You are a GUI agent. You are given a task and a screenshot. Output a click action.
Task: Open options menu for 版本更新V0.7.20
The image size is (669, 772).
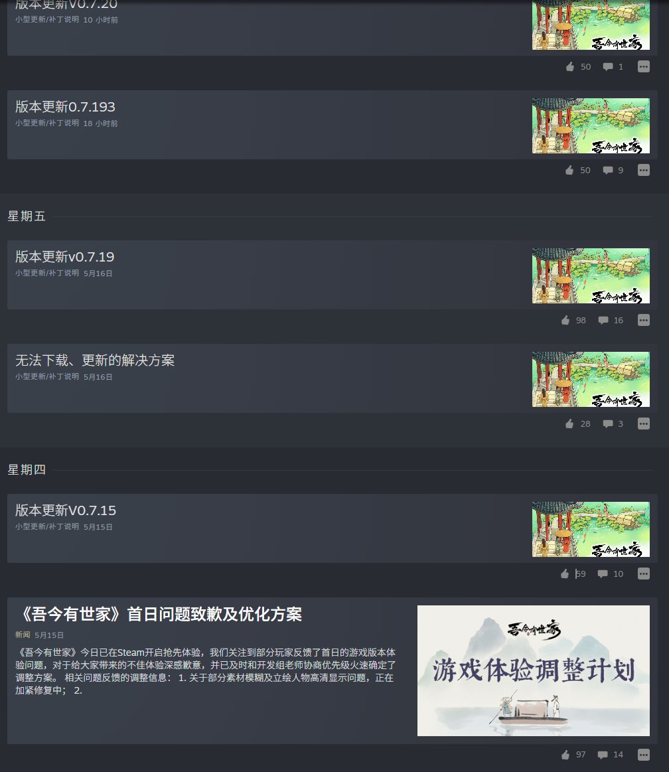[643, 66]
